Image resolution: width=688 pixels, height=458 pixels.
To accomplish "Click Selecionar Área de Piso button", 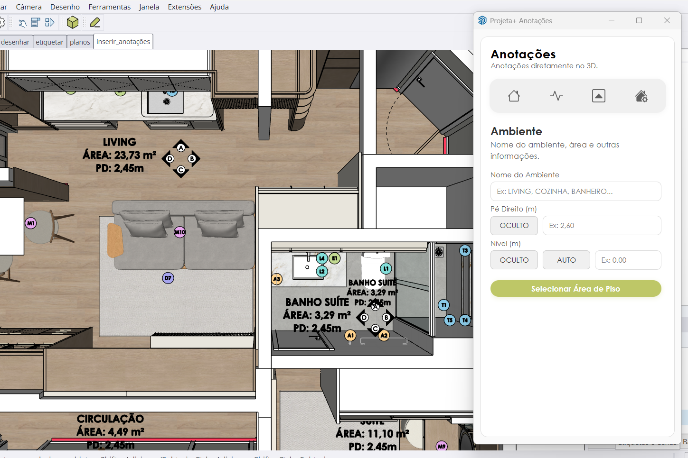I will [575, 289].
